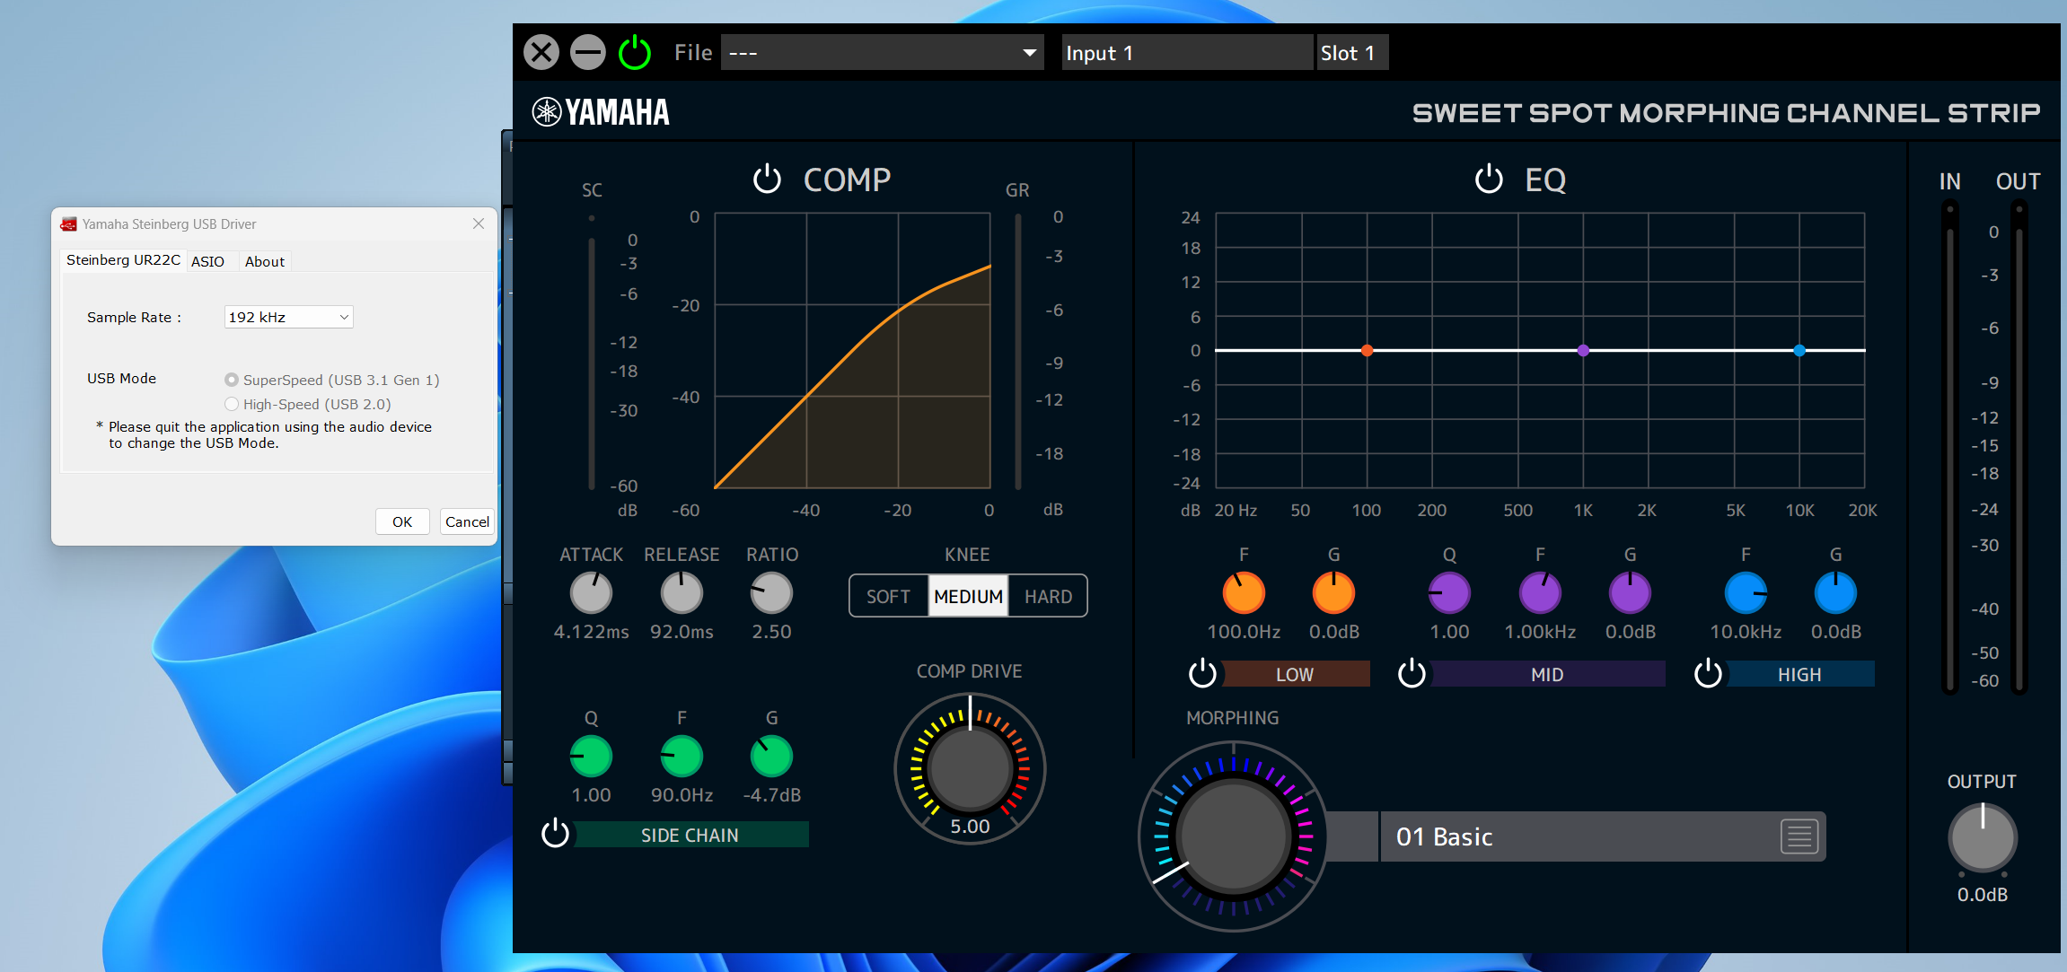Toggle the MID band power icon
The width and height of the screenshot is (2067, 972).
tap(1412, 674)
